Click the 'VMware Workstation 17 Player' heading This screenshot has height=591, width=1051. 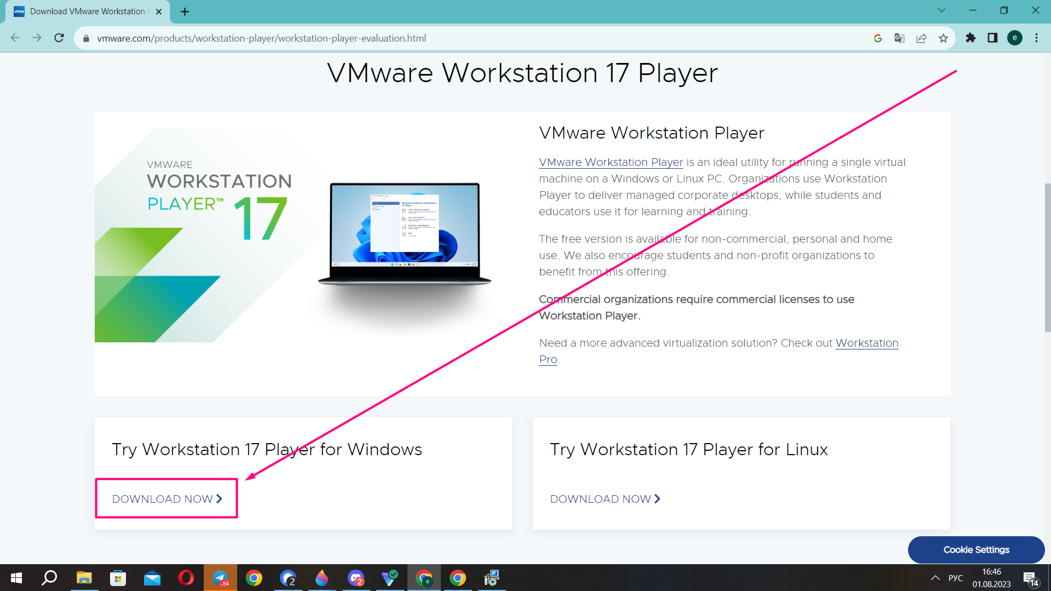pyautogui.click(x=522, y=73)
